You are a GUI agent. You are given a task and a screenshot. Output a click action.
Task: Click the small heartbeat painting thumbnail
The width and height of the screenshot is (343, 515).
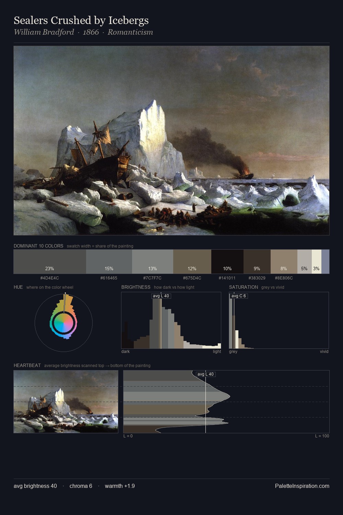coord(66,402)
